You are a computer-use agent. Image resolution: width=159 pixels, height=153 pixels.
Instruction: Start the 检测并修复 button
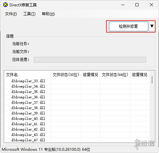128,26
